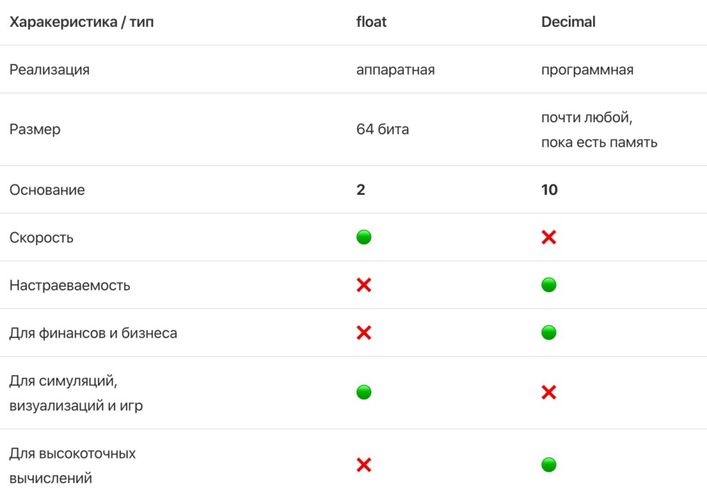Click the аппаратная cell text
This screenshot has width=707, height=500.
point(396,70)
